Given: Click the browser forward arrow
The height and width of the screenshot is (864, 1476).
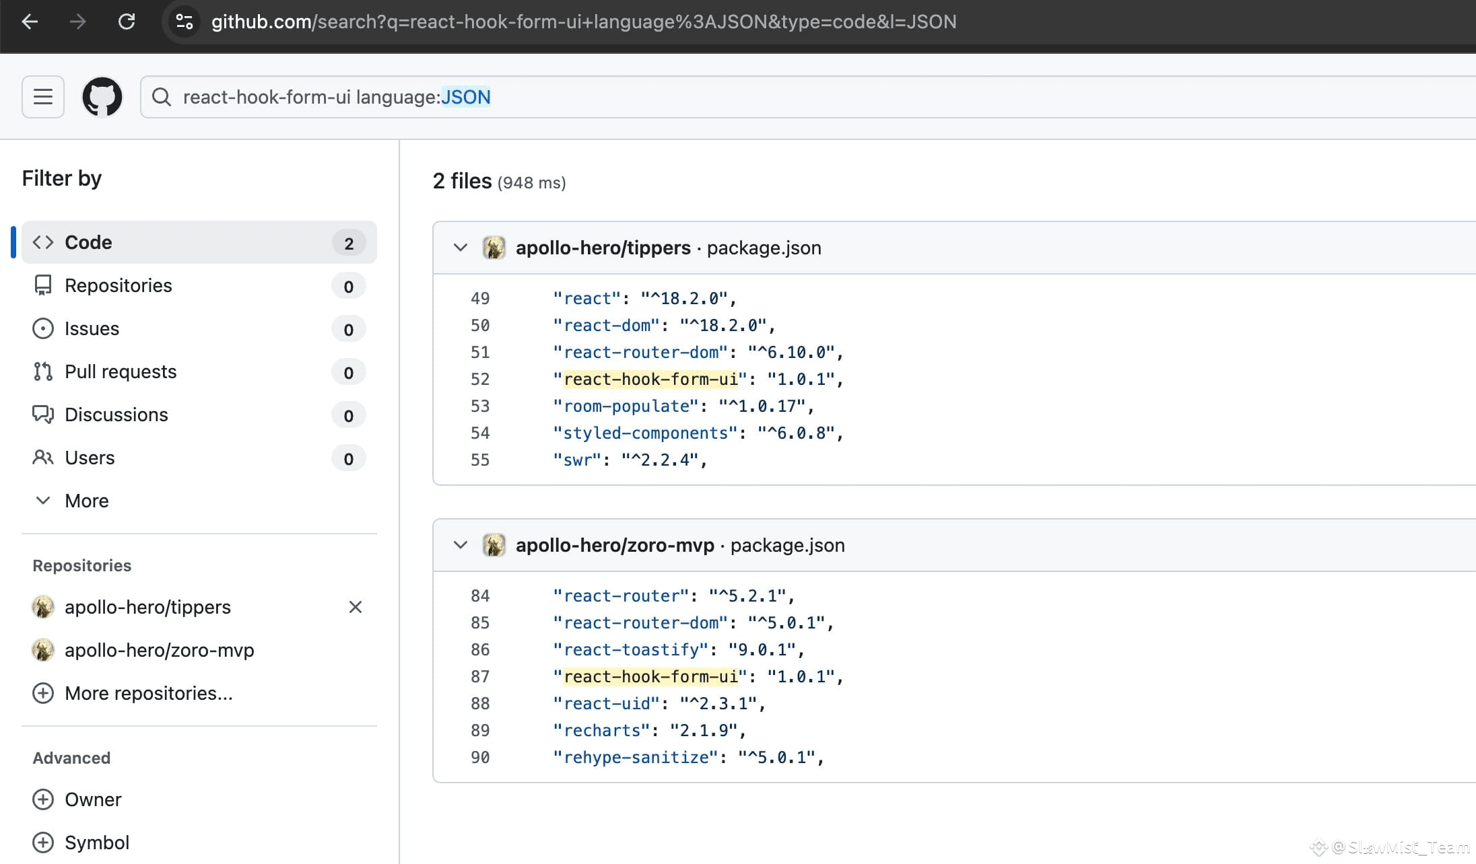Looking at the screenshot, I should click(x=77, y=22).
